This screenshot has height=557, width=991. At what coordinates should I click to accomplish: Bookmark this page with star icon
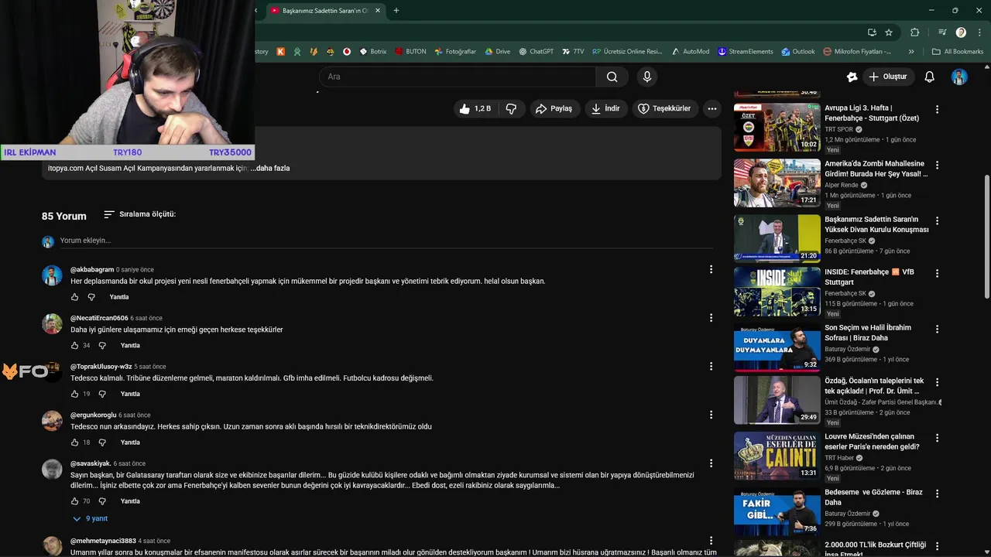pyautogui.click(x=889, y=32)
